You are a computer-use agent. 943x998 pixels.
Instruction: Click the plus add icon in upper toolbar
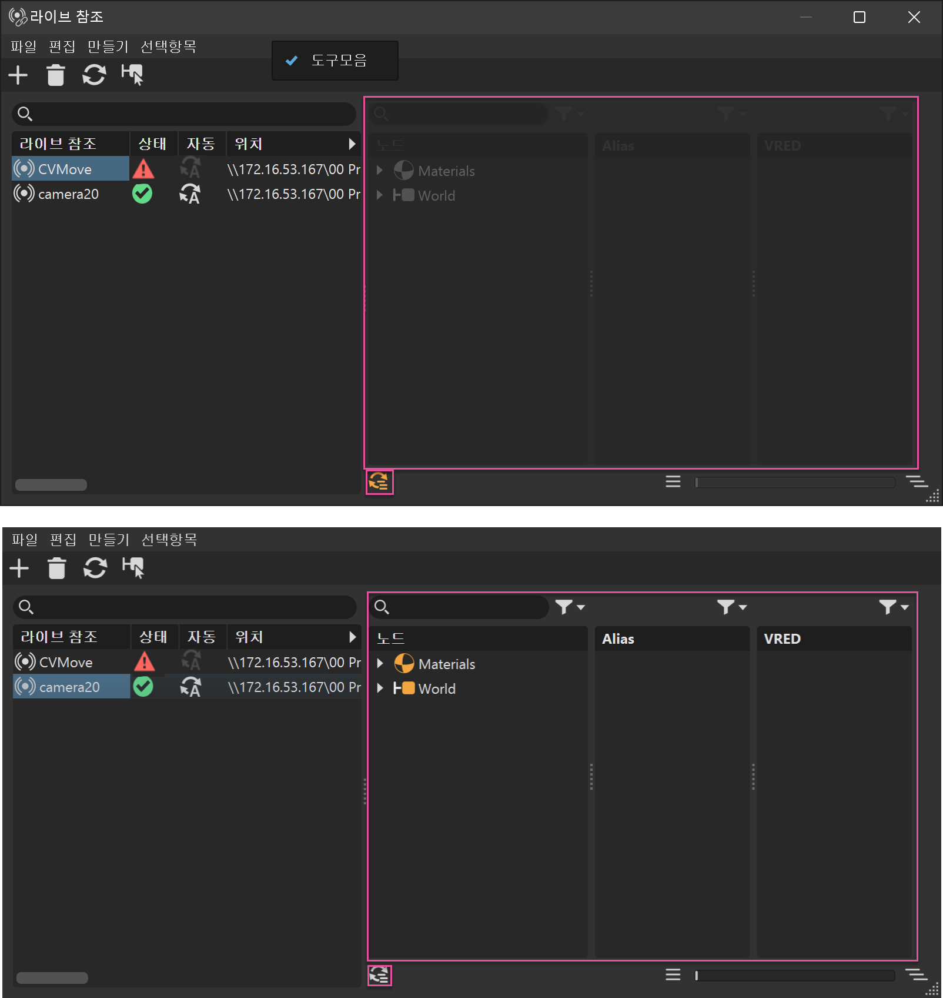18,75
